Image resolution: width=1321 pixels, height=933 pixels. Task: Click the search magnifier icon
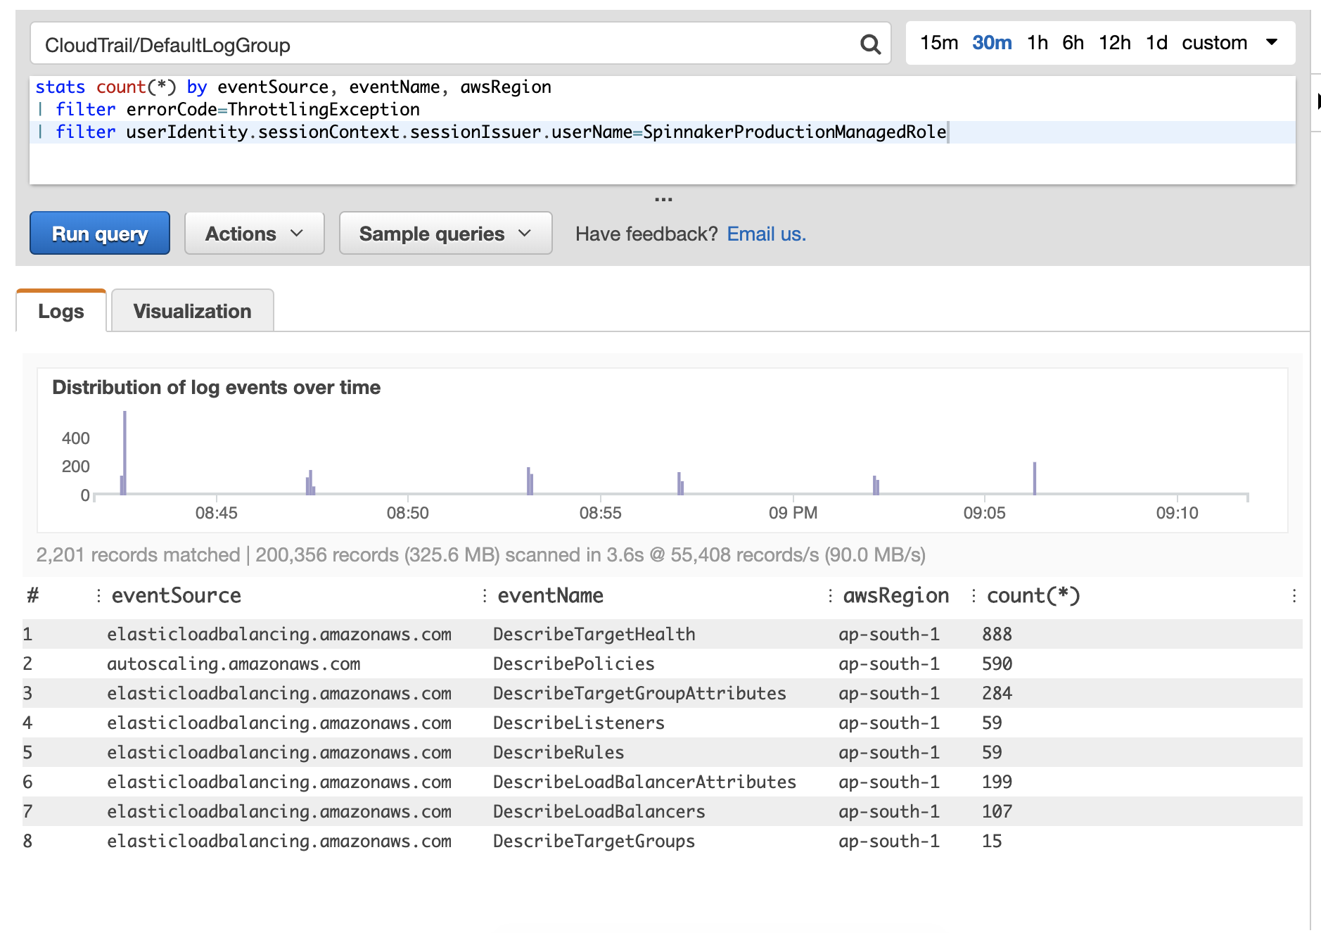[x=871, y=44]
